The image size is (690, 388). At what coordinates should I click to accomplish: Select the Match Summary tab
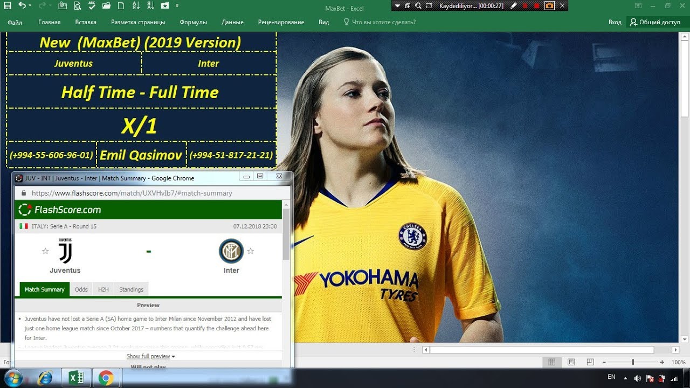45,289
